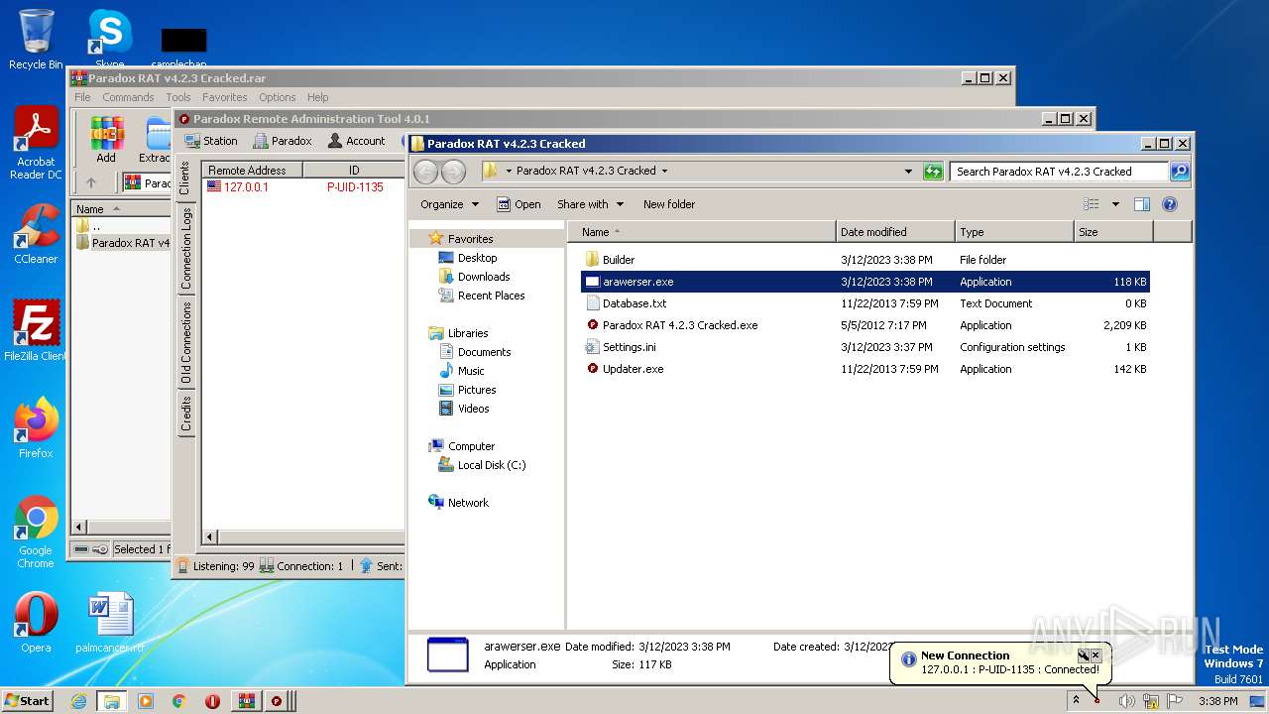
Task: Open WinRAR Options menu
Action: (x=278, y=97)
